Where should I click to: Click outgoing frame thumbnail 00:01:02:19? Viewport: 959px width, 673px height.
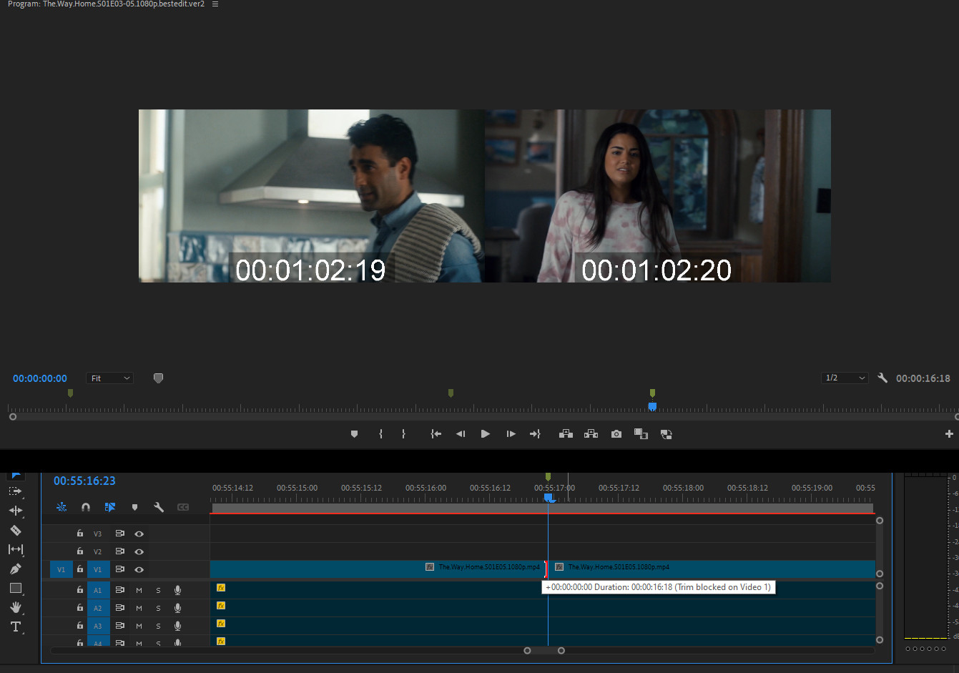[312, 196]
